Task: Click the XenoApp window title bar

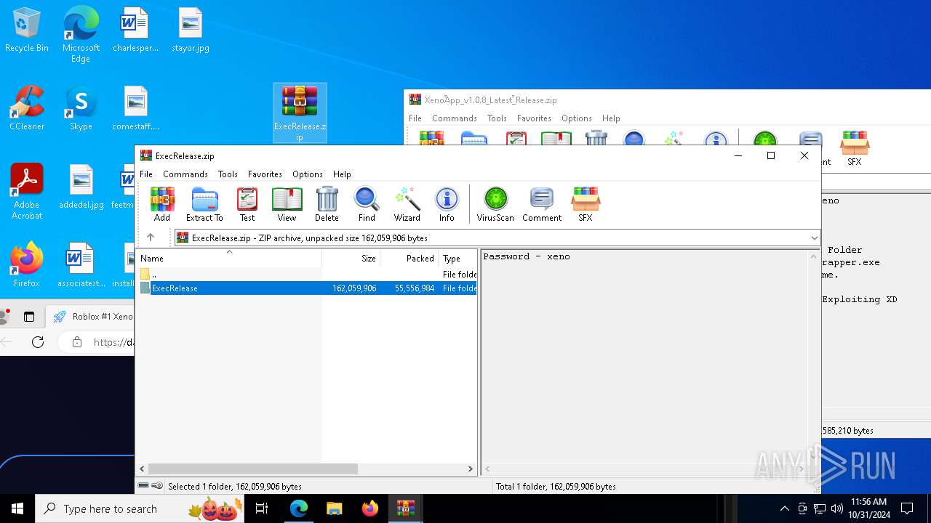Action: [667, 100]
